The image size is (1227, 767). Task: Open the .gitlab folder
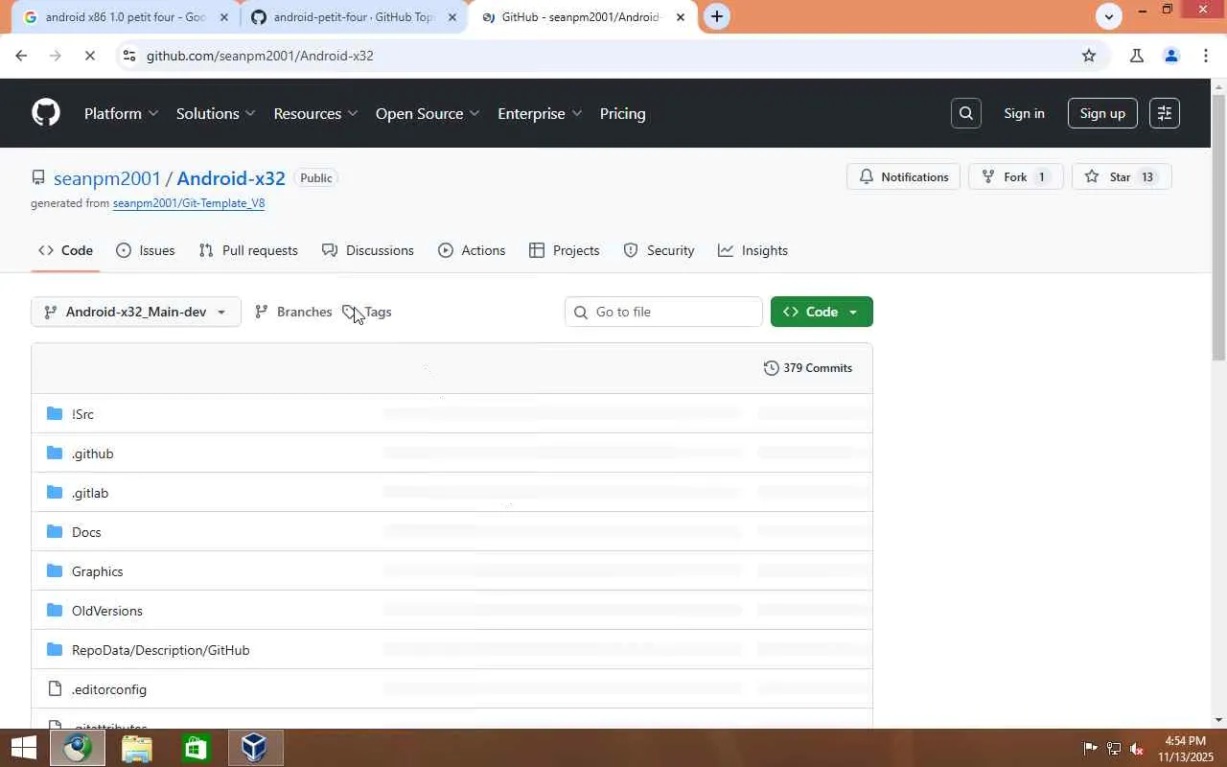coord(90,493)
